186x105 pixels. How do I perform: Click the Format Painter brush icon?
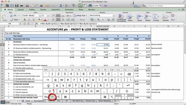(x=42, y=6)
